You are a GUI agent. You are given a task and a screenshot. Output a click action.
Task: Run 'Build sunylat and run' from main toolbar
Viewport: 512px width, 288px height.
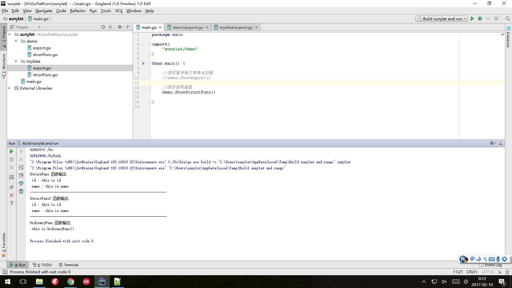472,19
